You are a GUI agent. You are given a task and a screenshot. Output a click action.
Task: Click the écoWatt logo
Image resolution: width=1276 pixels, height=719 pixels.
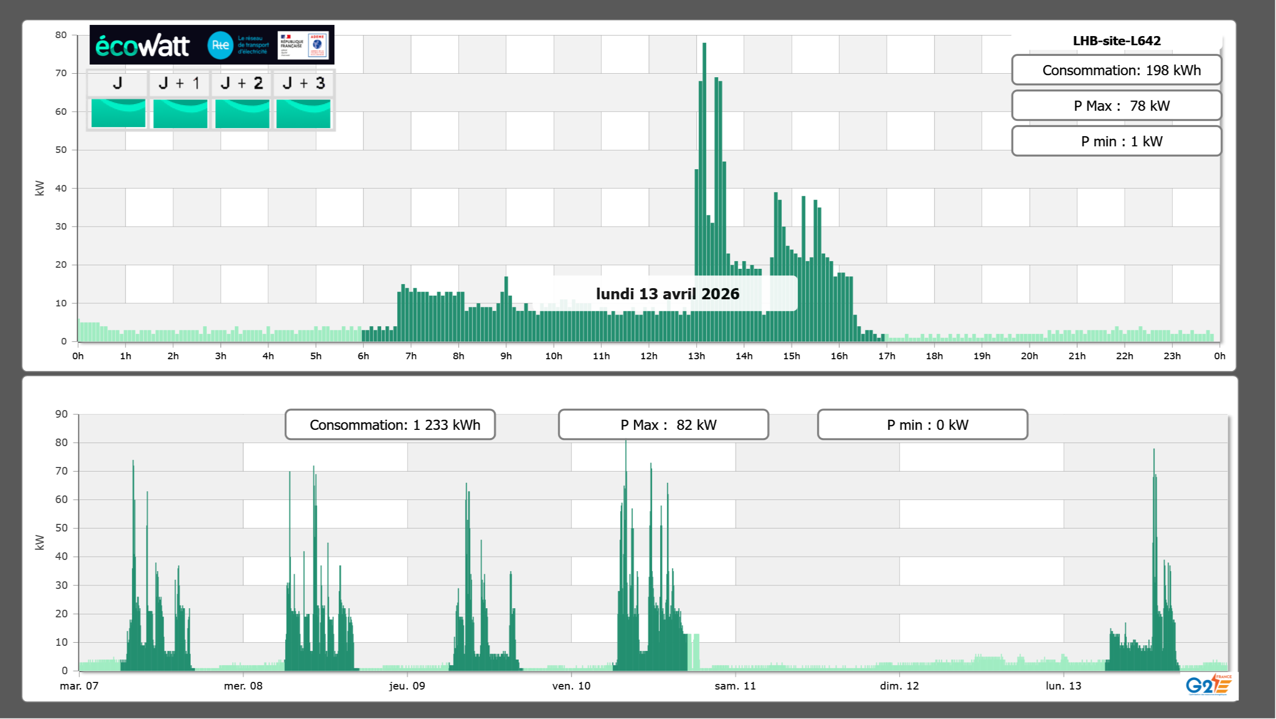point(142,46)
